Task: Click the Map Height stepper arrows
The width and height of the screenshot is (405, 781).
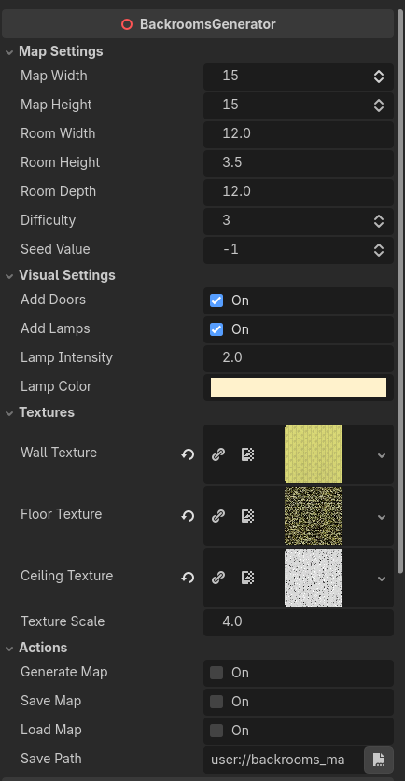Action: (x=379, y=105)
